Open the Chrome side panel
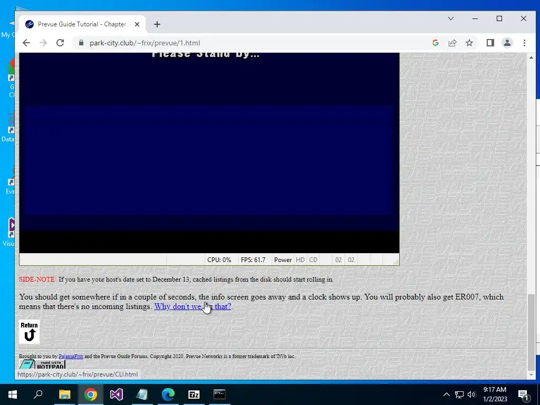 pos(490,43)
